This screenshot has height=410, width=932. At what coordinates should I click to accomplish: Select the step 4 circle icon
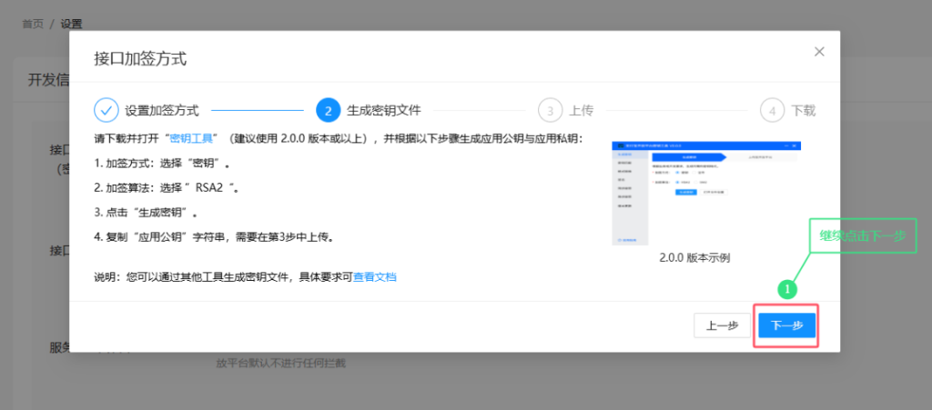[772, 110]
